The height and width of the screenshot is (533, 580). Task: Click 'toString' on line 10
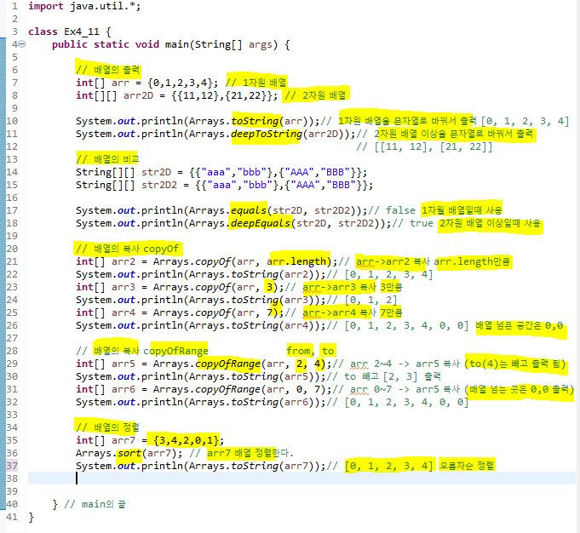(x=255, y=121)
